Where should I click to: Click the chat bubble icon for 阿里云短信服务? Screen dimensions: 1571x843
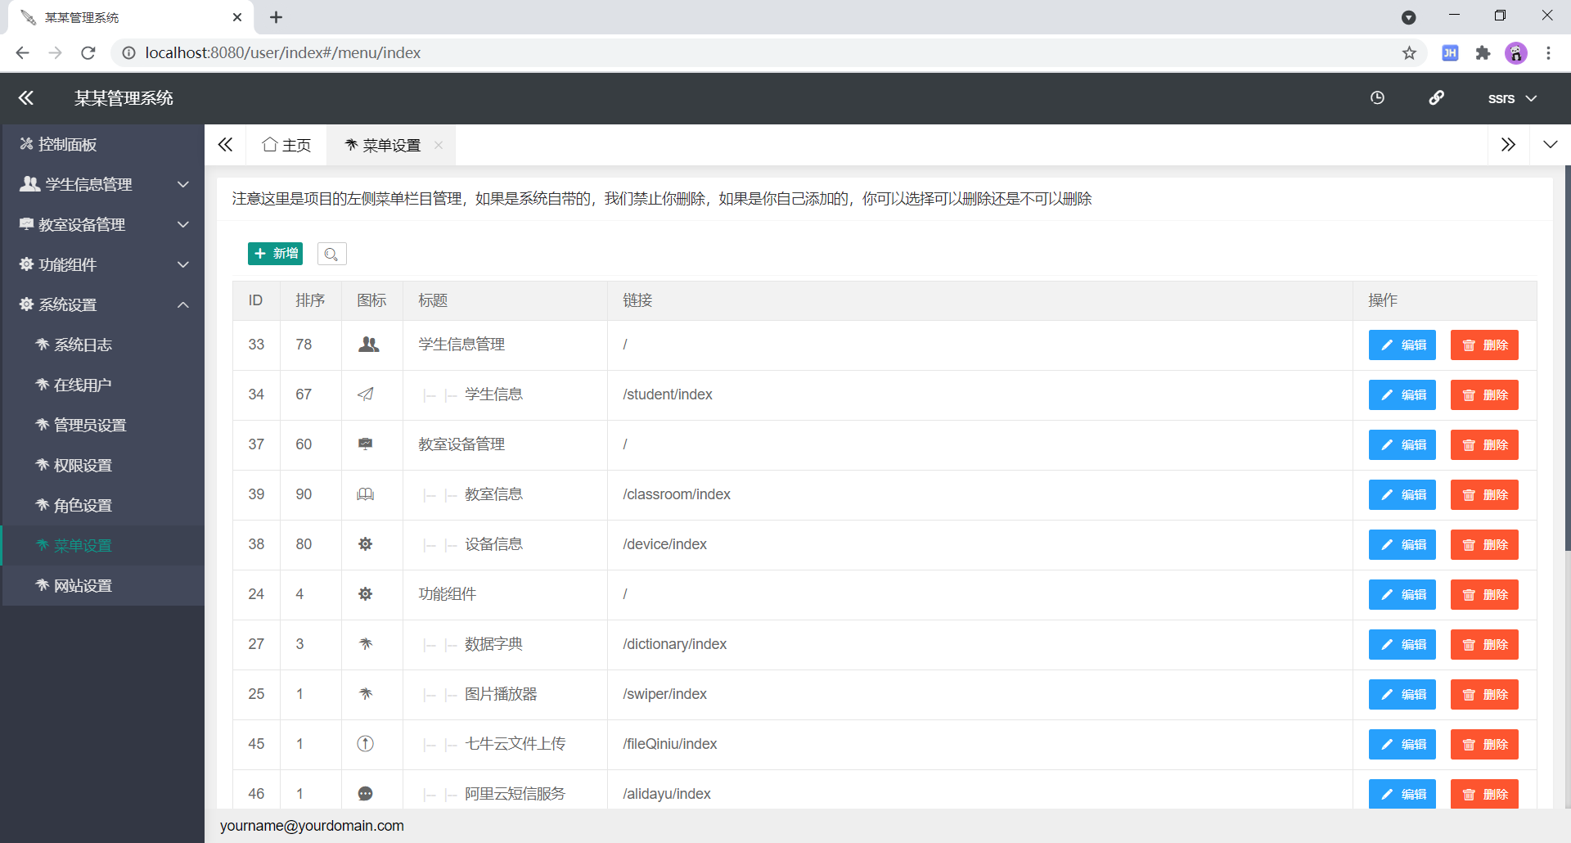tap(364, 793)
